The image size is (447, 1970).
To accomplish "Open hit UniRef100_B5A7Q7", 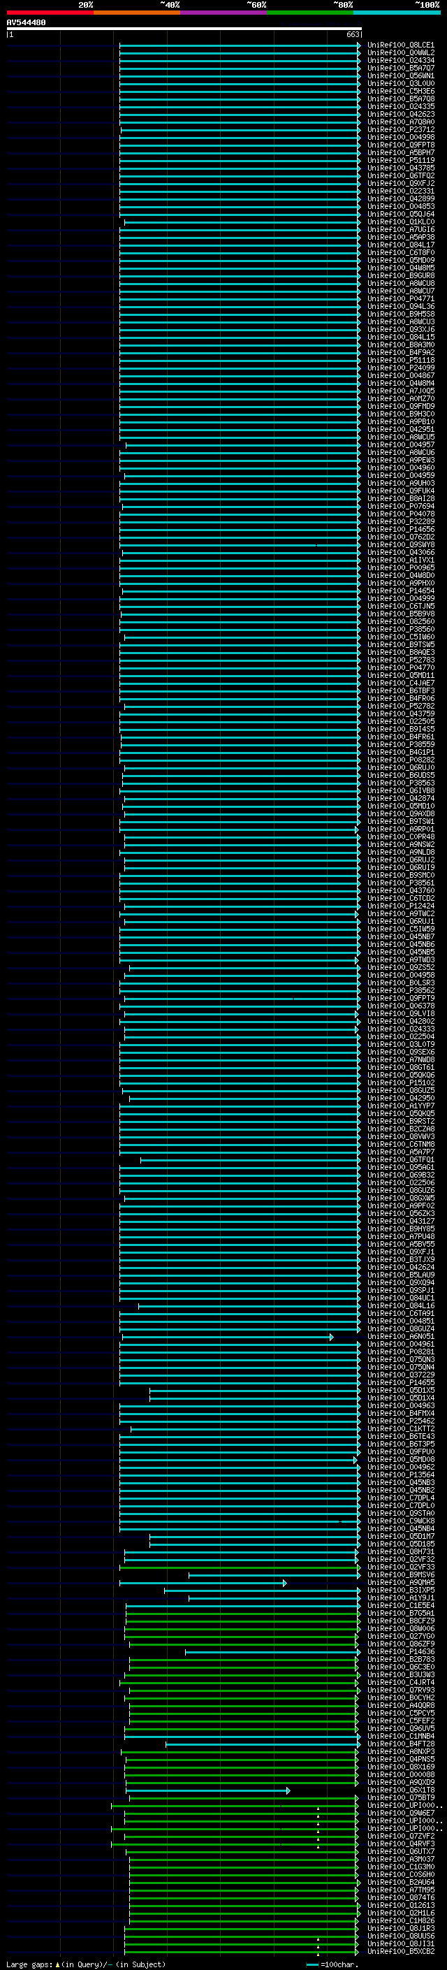I will 400,68.
